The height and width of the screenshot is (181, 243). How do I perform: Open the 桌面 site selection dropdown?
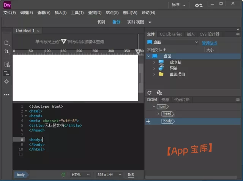173,42
